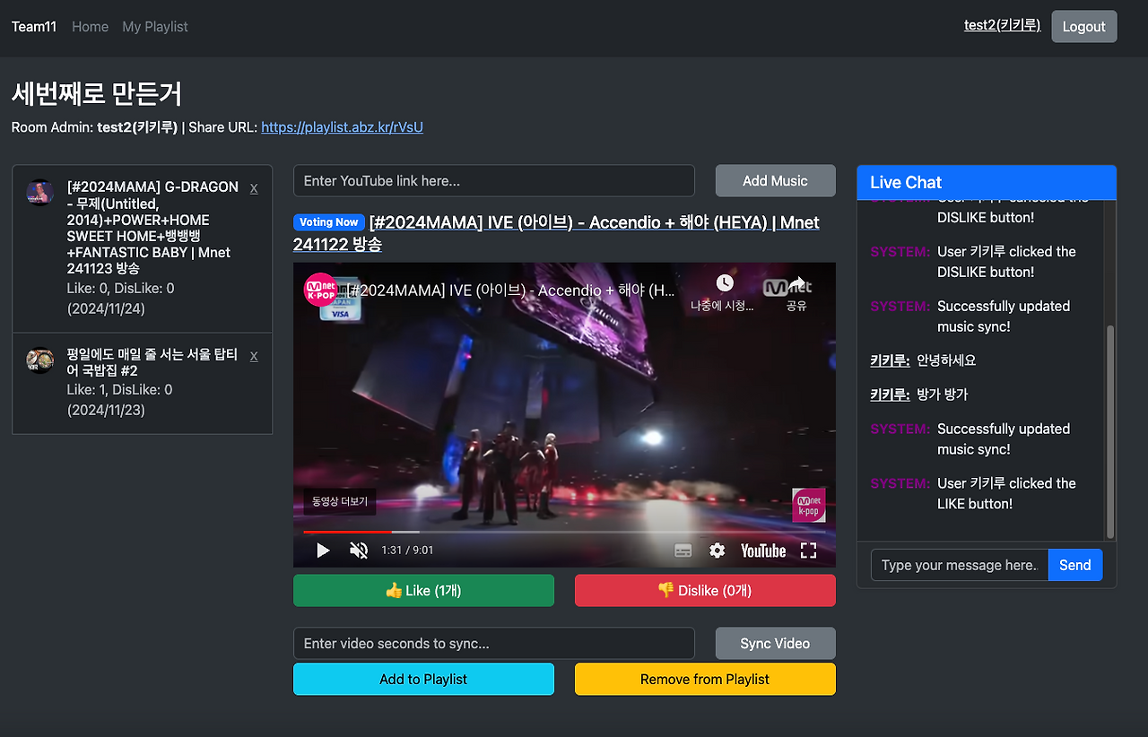Screen dimensions: 1148x737
Task: Click the 1:31 / 9:01 time display
Action: (x=407, y=551)
